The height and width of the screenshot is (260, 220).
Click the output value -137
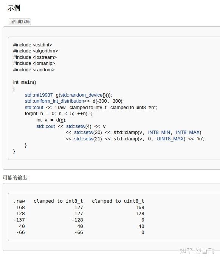click(19, 220)
